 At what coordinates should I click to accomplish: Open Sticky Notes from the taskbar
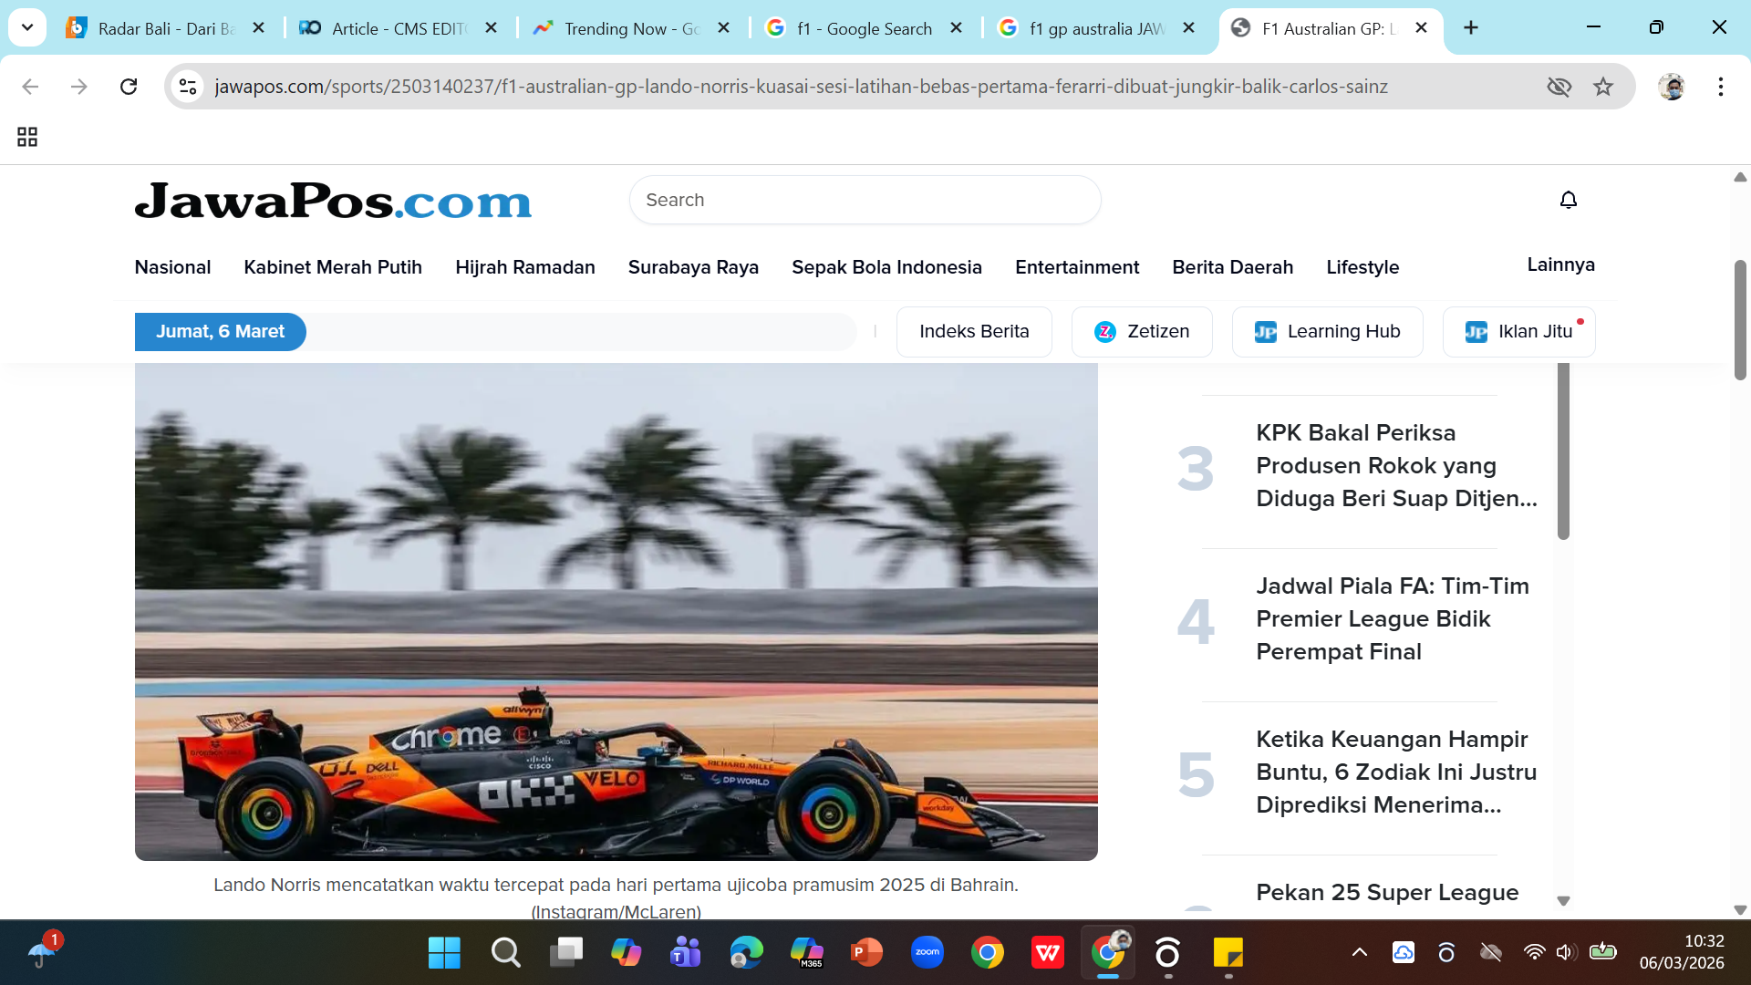coord(1228,953)
